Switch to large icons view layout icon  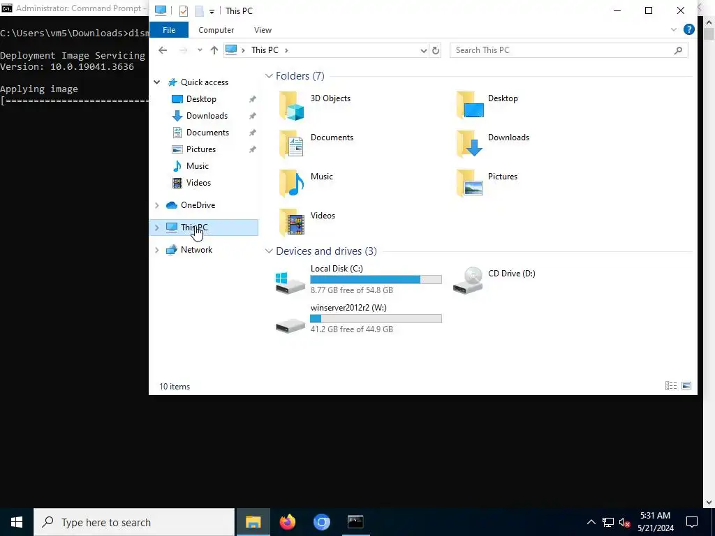point(686,385)
